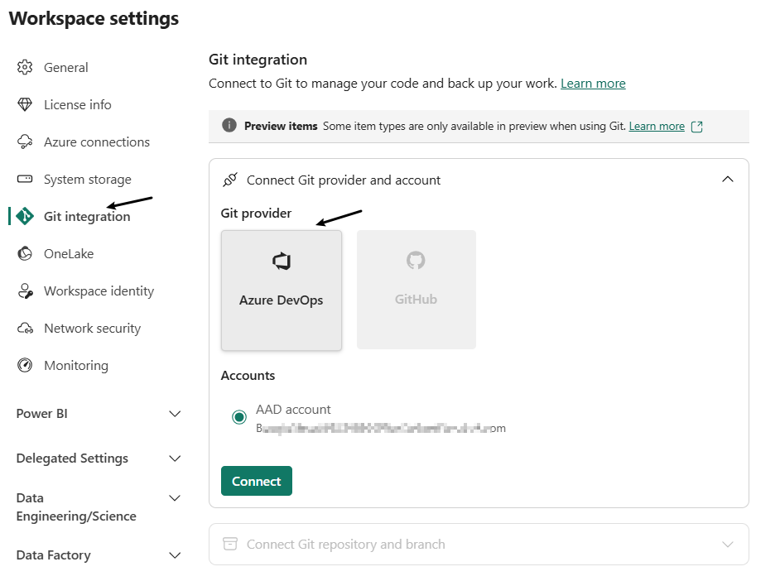Click the Workspace identity person-key icon
The height and width of the screenshot is (581, 780).
tap(25, 290)
